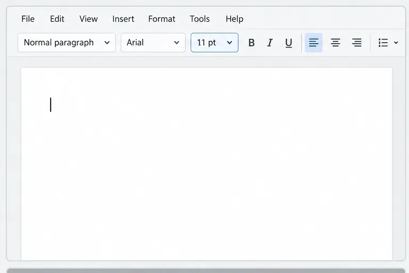Open the File menu

[x=28, y=19]
